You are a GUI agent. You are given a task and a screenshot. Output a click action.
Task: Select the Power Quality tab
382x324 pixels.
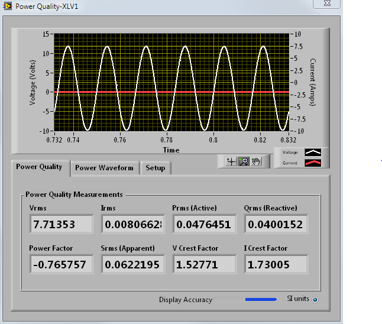tap(39, 167)
